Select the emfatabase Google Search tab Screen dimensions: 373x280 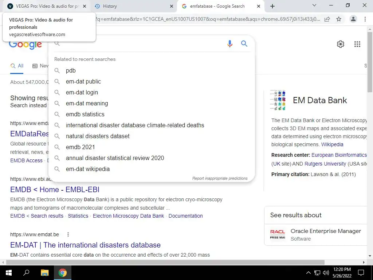tap(220, 6)
